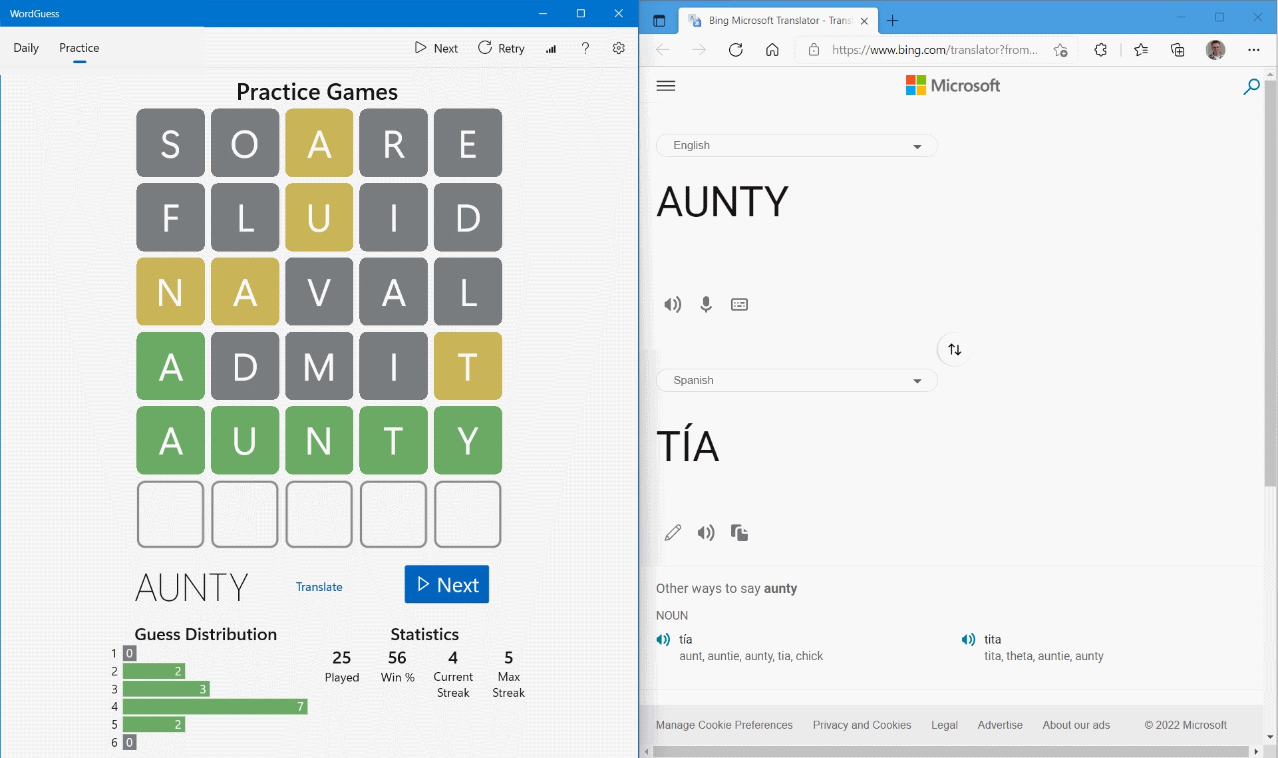Click the Translate link below AUNTY
The image size is (1278, 758).
[x=319, y=586]
